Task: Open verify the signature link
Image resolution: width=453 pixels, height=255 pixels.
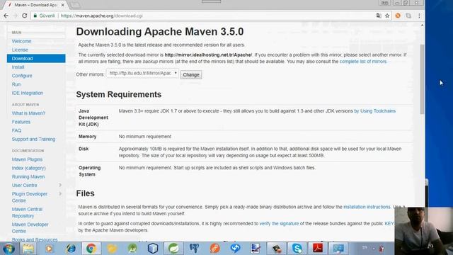Action: click(279, 224)
